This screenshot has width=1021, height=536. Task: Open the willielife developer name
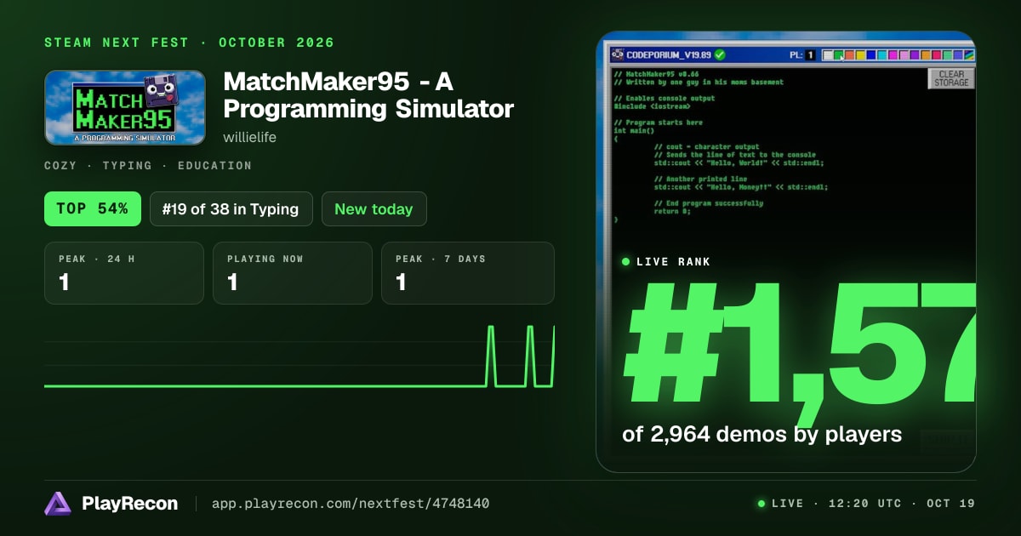249,137
